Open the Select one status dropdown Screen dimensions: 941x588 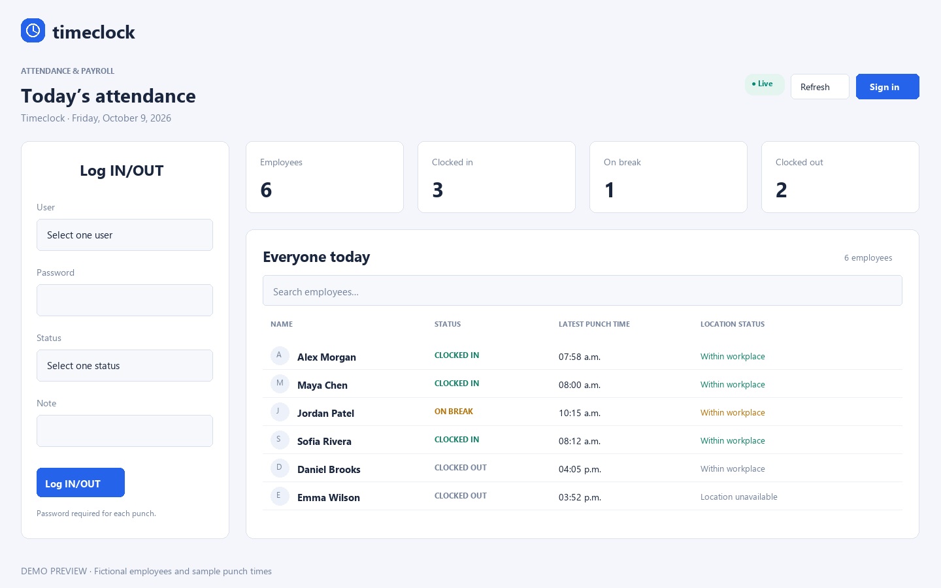coord(125,366)
